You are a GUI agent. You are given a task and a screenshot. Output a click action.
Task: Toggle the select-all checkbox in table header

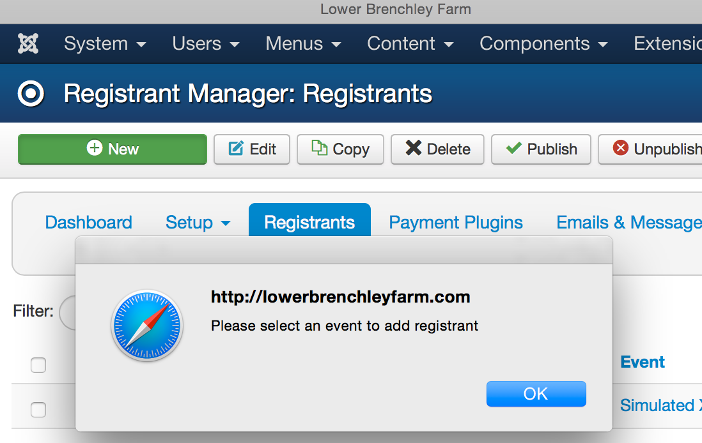[x=38, y=364]
